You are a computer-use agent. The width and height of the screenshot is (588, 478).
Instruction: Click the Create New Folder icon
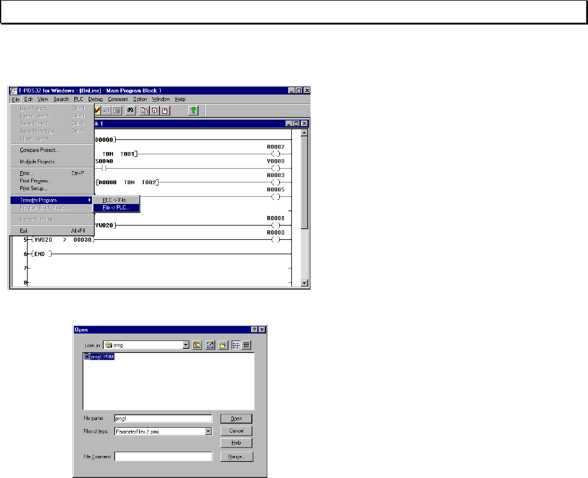click(x=223, y=345)
